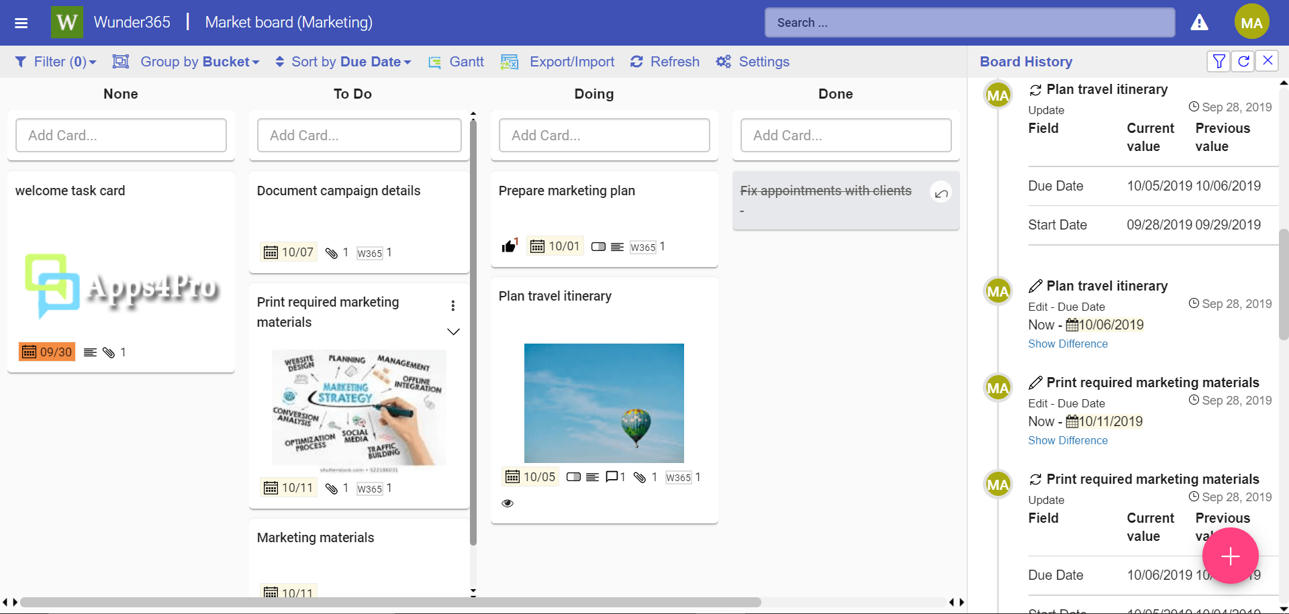Open the hamburger navigation menu

pyautogui.click(x=21, y=23)
